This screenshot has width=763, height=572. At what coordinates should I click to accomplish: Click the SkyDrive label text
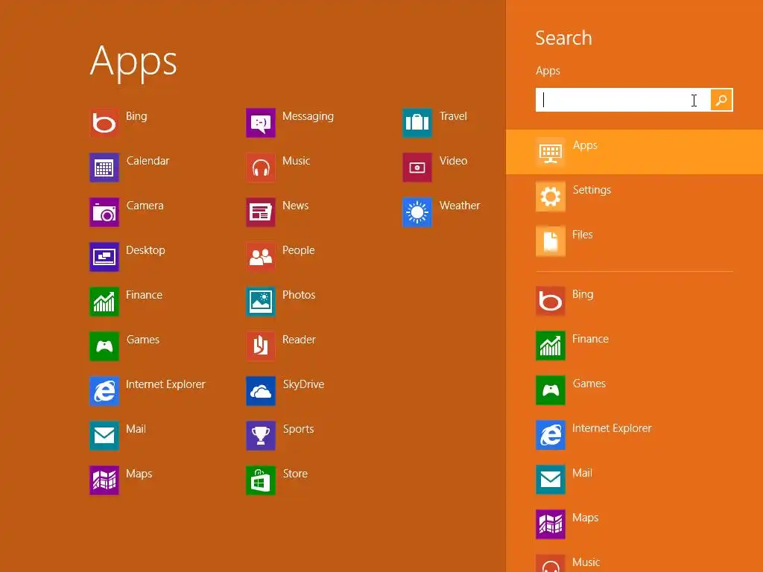[303, 384]
